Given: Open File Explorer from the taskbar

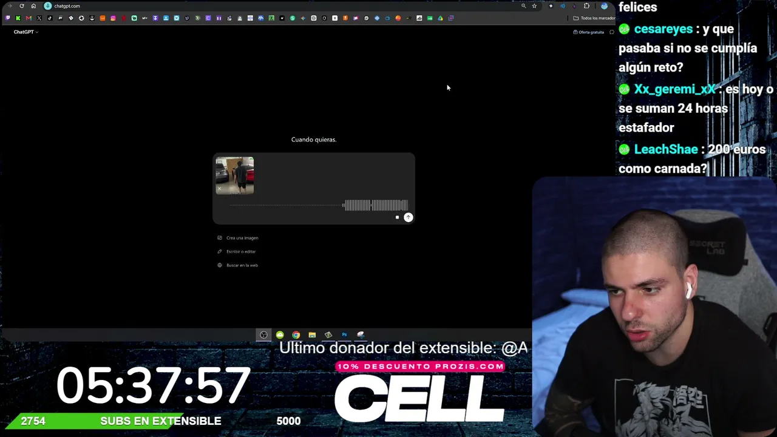Looking at the screenshot, I should [312, 334].
